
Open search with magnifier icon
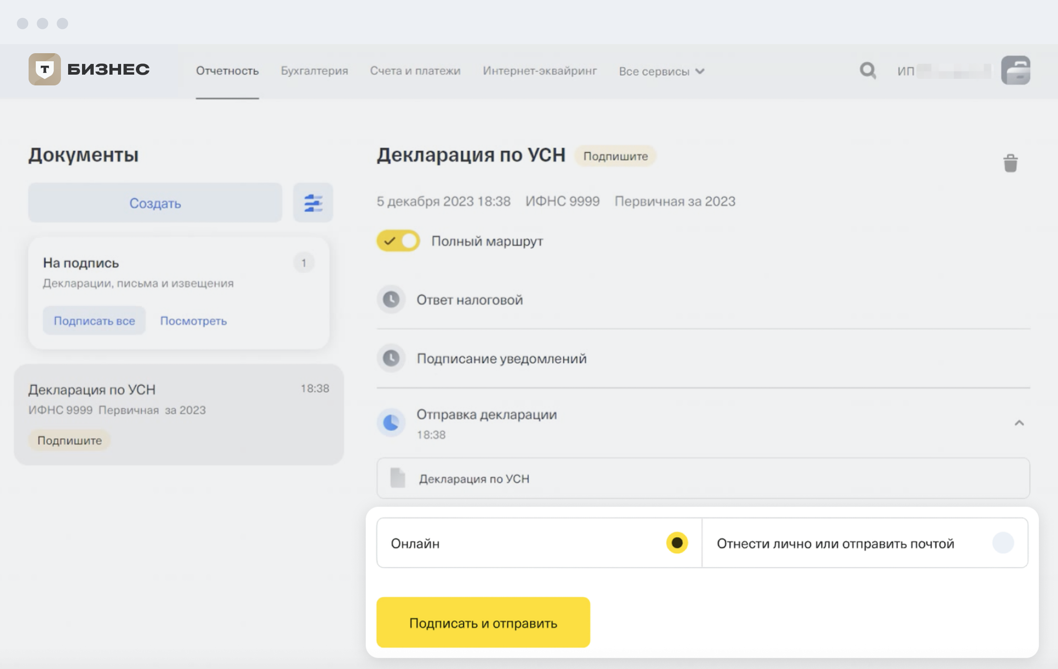point(867,70)
